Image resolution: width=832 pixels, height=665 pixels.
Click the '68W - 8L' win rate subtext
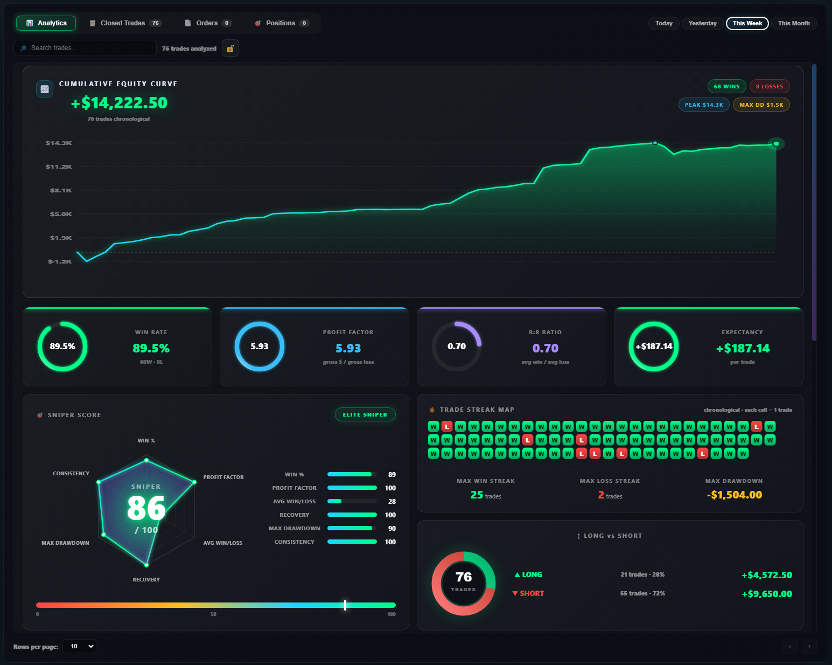(x=151, y=362)
